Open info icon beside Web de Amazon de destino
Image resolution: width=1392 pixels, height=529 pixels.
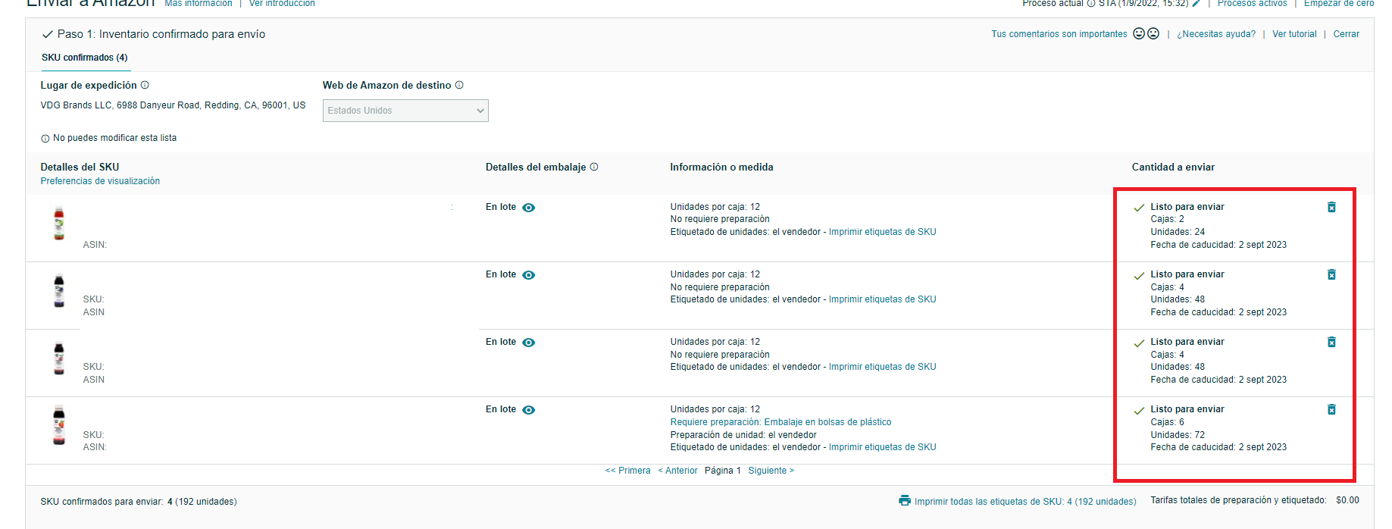click(459, 85)
